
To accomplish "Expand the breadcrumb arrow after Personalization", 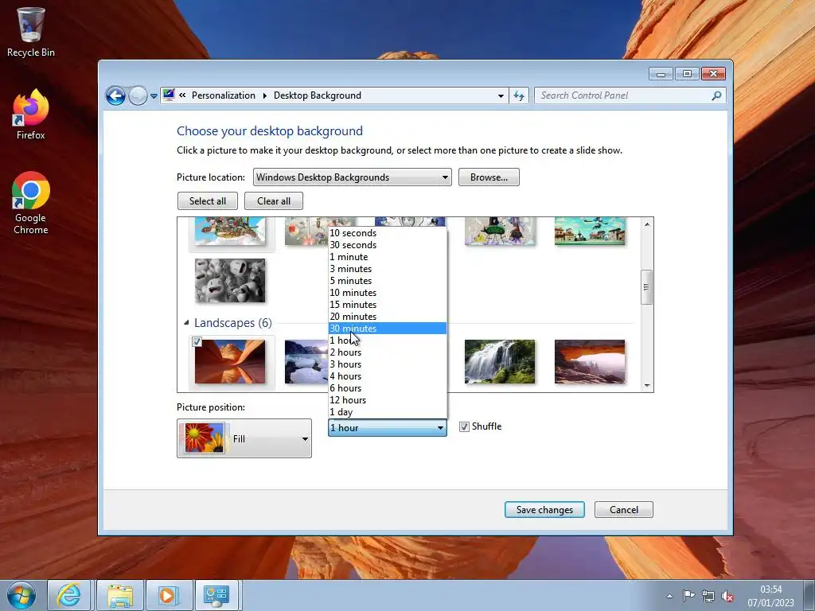I will coord(264,95).
